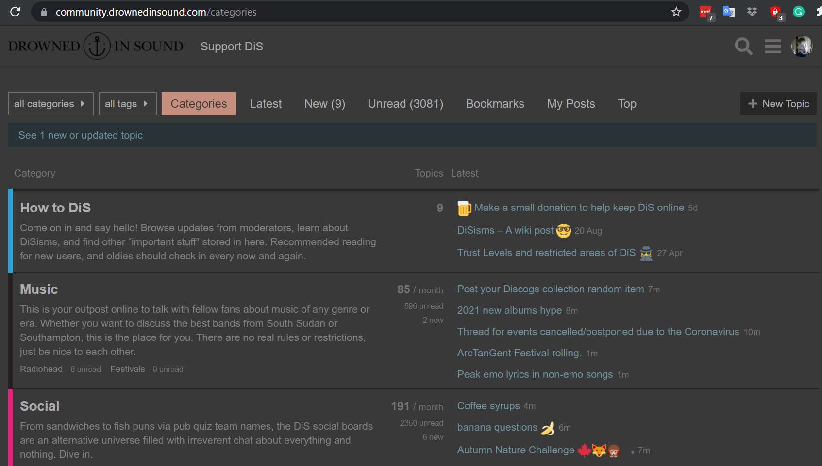Click the banana emoji beside banana questions
The height and width of the screenshot is (466, 822).
(x=548, y=428)
